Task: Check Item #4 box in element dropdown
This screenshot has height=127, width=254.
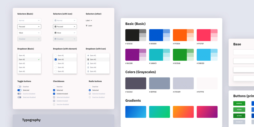Action: coord(56,67)
